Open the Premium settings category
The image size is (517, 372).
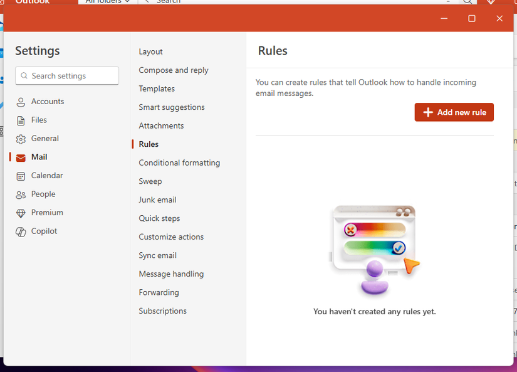tap(47, 213)
